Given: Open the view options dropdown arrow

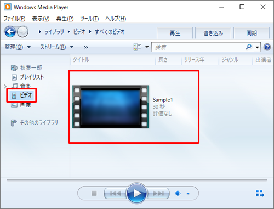Looking at the screenshot, I should 147,47.
